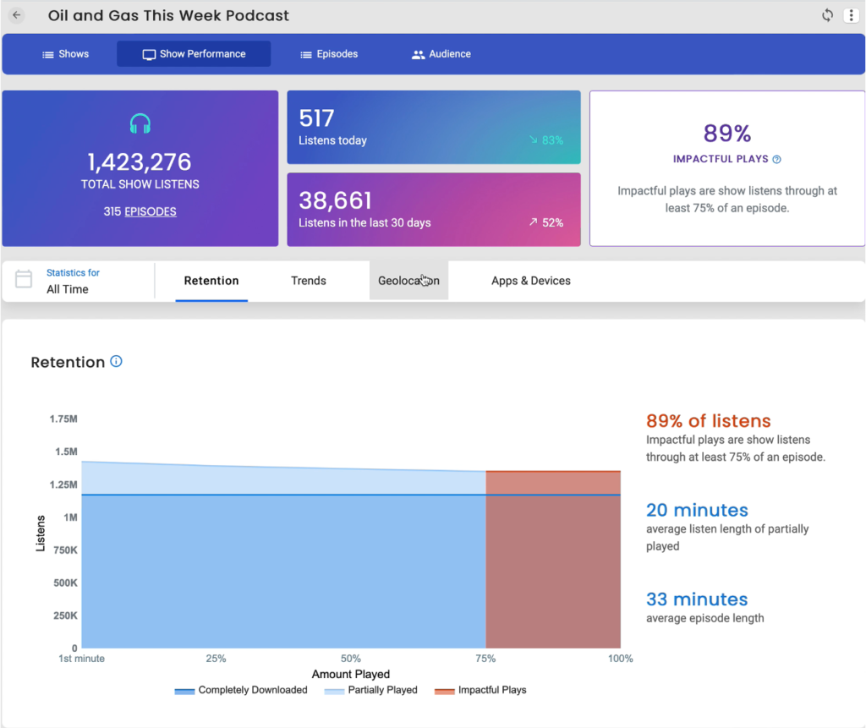Click the 20 minutes average listen text
This screenshot has width=866, height=728.
tap(697, 510)
